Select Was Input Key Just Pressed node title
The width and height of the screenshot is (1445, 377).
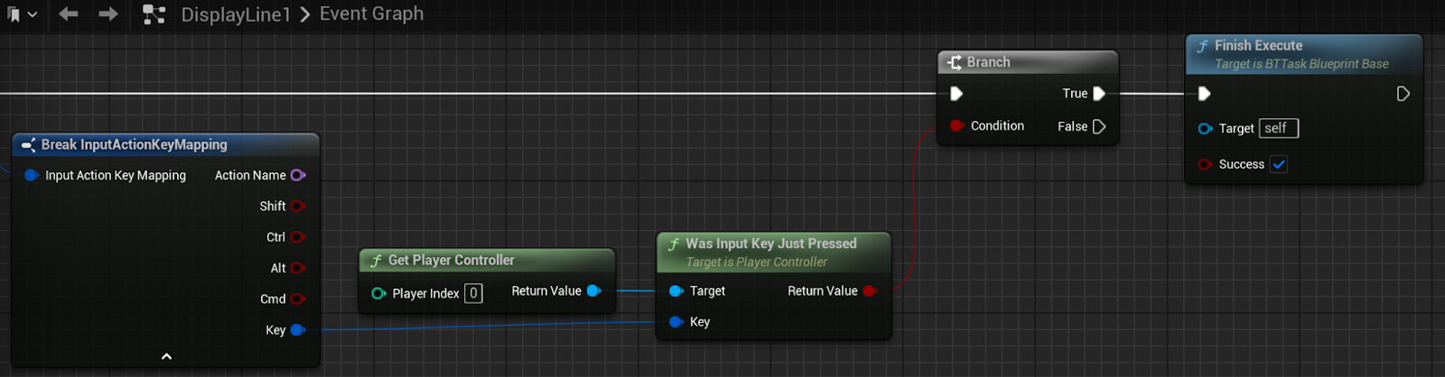770,244
